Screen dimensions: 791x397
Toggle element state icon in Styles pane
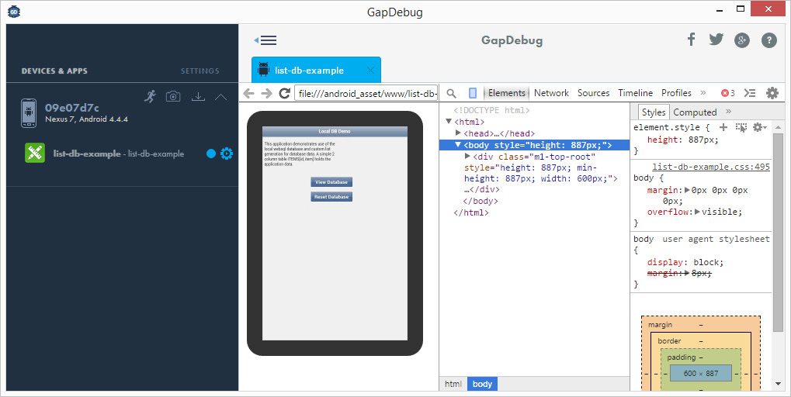click(x=741, y=127)
